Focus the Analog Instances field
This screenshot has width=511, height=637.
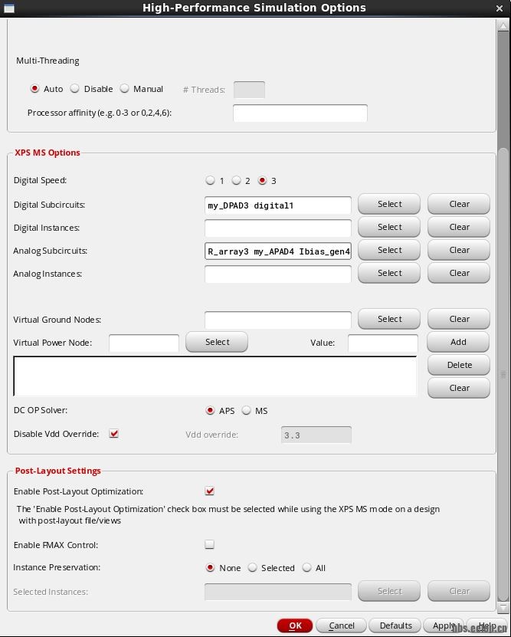[278, 274]
